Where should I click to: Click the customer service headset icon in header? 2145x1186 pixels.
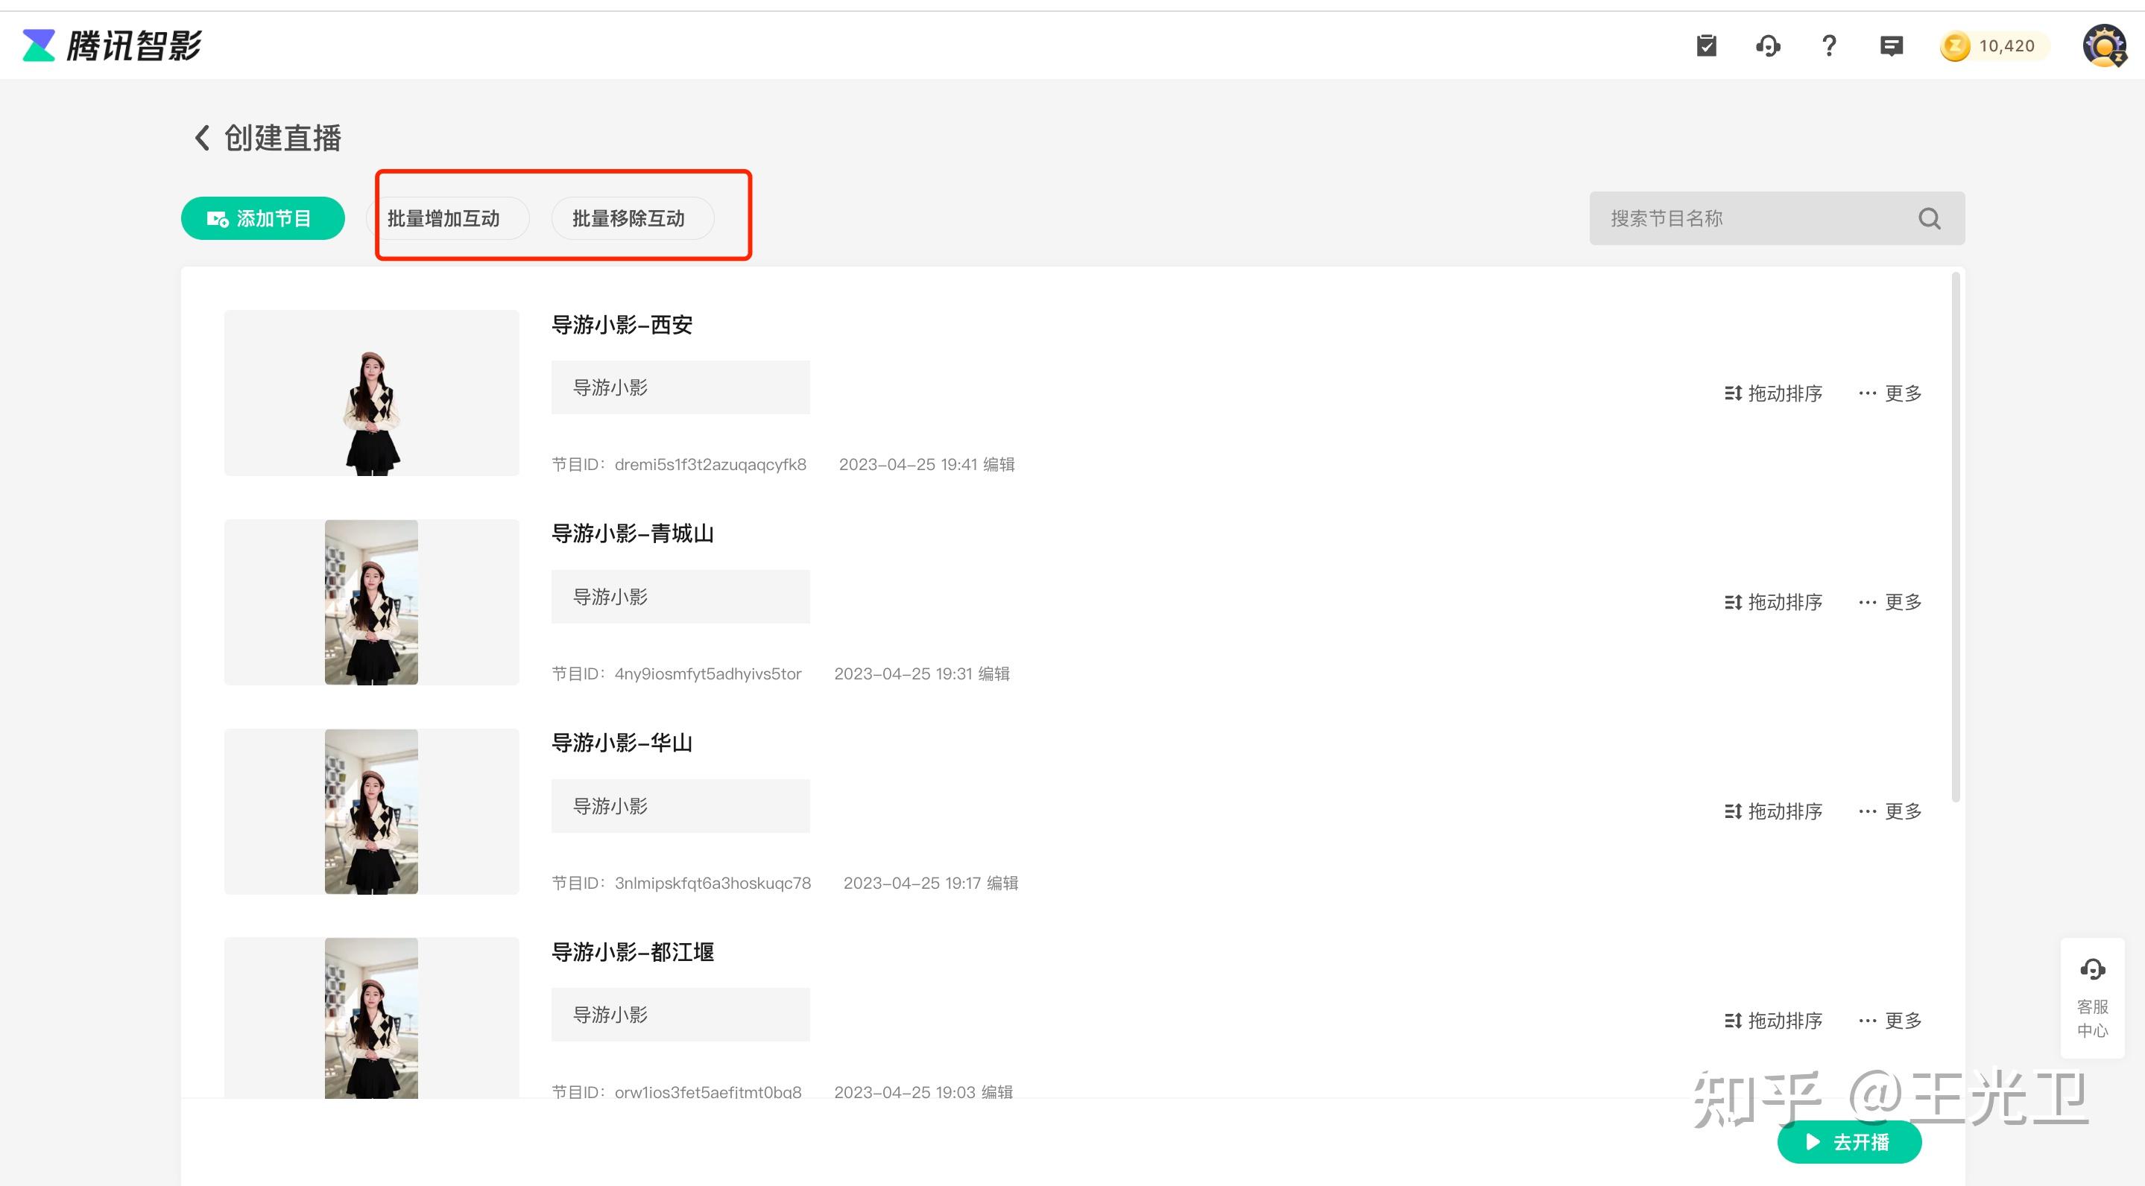[1768, 45]
